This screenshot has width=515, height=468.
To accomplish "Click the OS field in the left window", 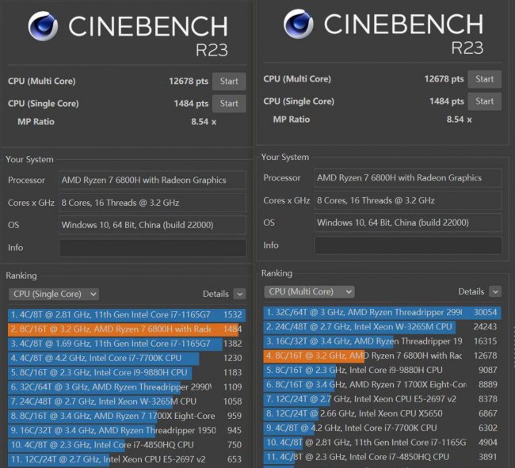I will (152, 225).
